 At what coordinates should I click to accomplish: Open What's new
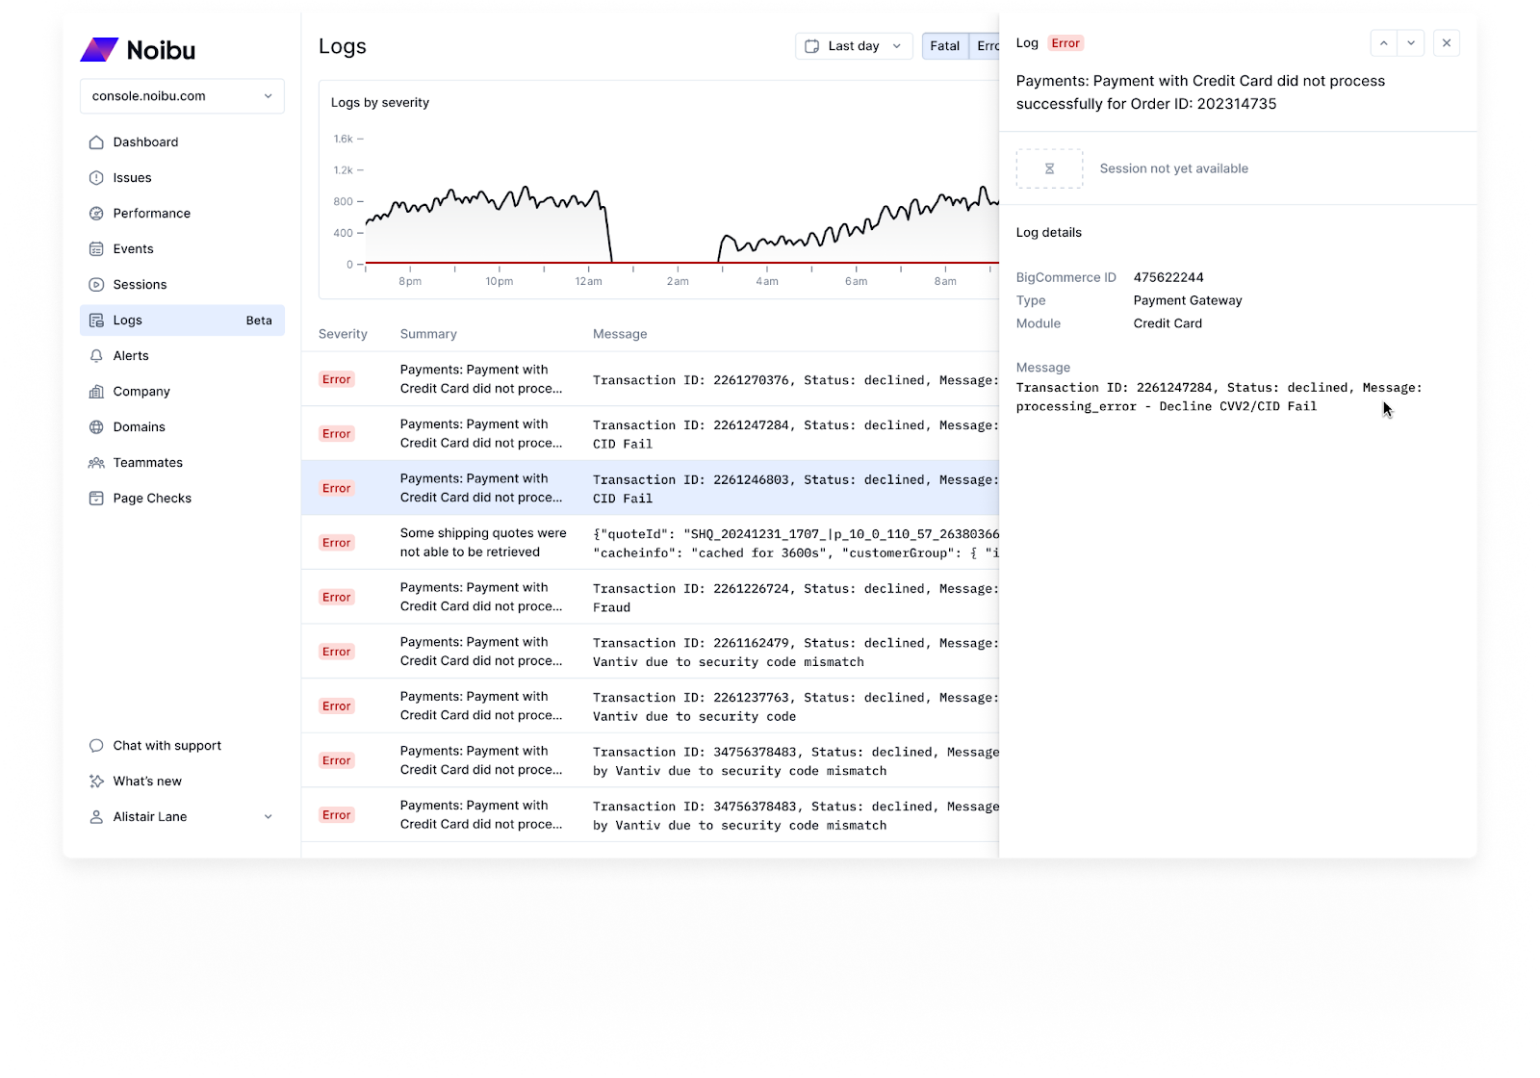182,782
